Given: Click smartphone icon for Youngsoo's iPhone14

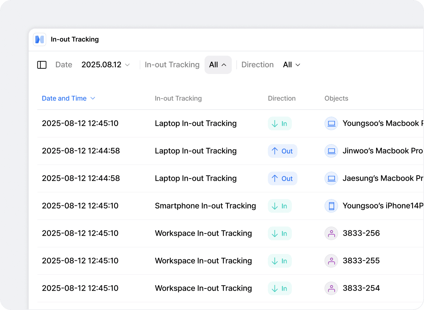Looking at the screenshot, I should [x=331, y=206].
